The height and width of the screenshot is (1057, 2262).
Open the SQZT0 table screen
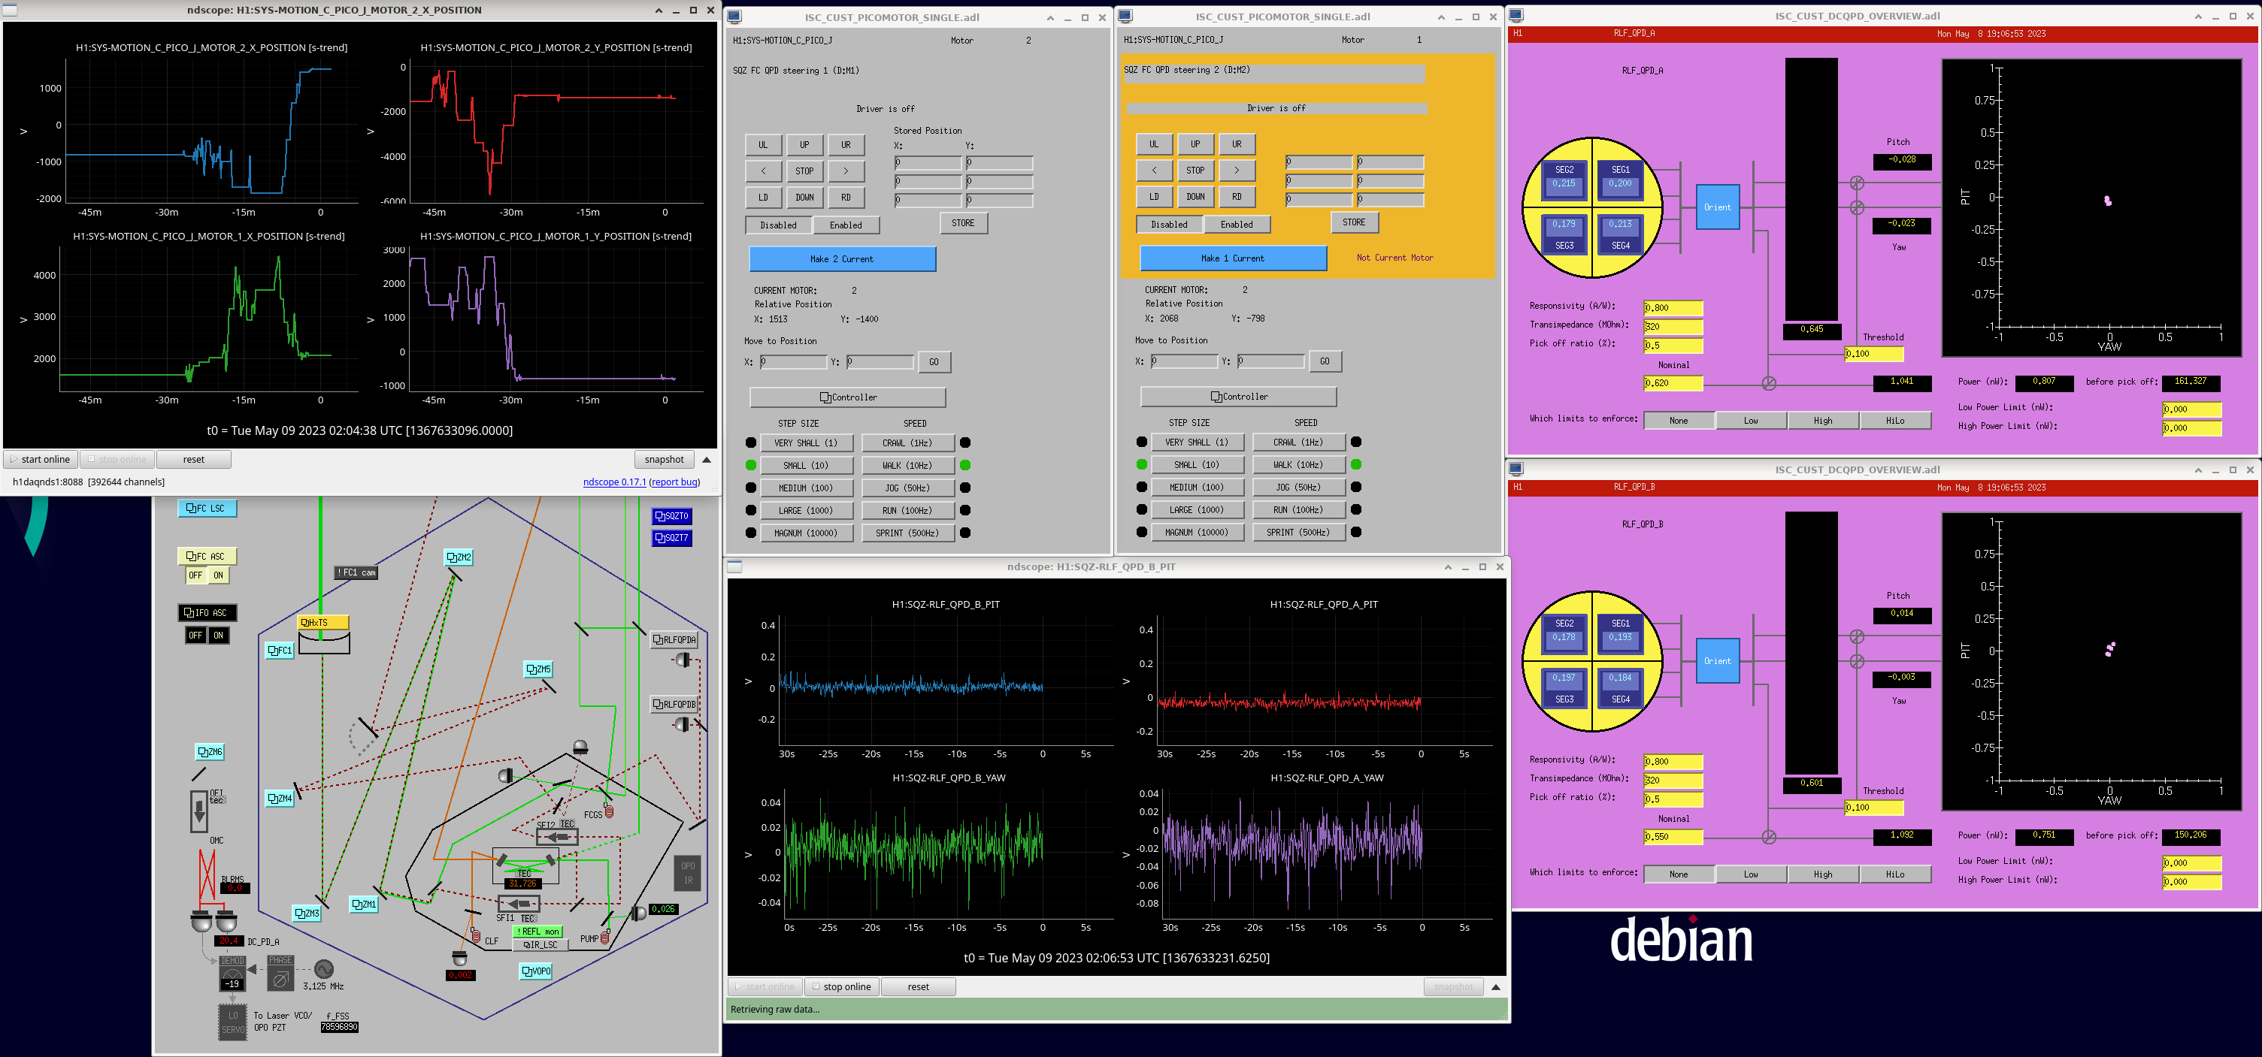672,516
